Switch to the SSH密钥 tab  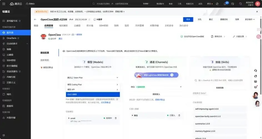click(104, 26)
